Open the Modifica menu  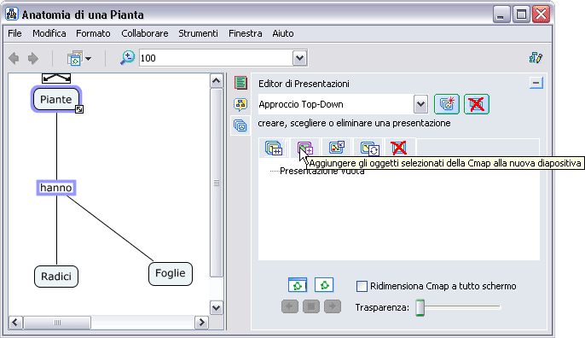tap(49, 33)
